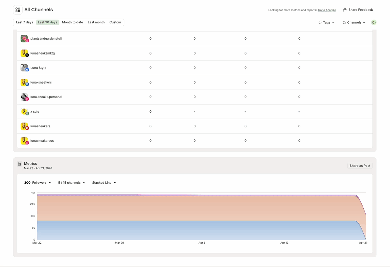The height and width of the screenshot is (267, 390).
Task: Open the Followers metric dropdown
Action: tap(38, 183)
